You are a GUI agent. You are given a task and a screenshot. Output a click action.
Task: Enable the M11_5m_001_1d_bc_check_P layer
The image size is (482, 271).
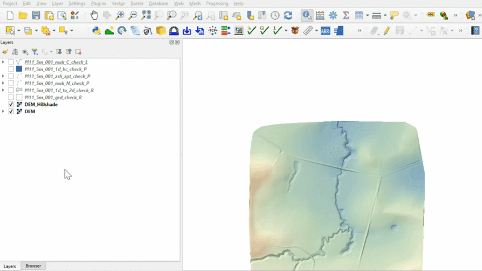coord(11,69)
